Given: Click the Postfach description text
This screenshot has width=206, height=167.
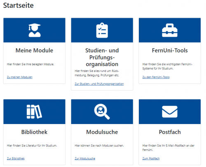Looking at the screenshot, I should [169, 148].
